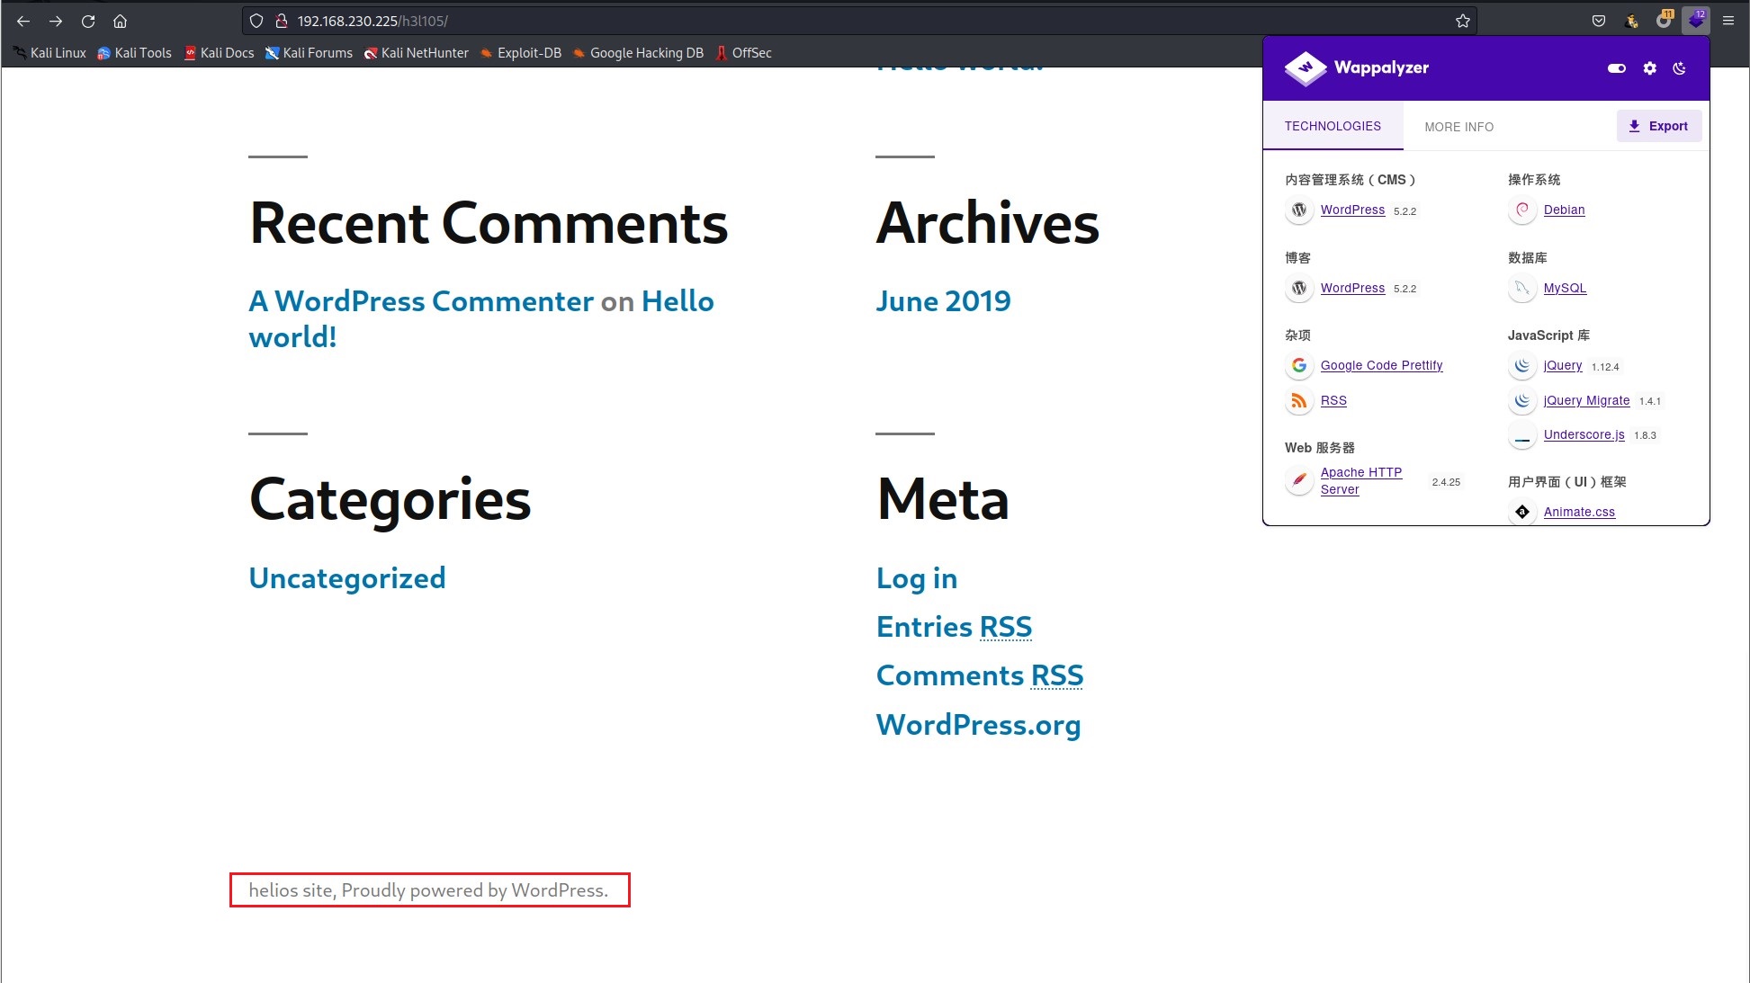Click the Wappalyzer logo
The width and height of the screenshot is (1750, 983).
(1357, 68)
